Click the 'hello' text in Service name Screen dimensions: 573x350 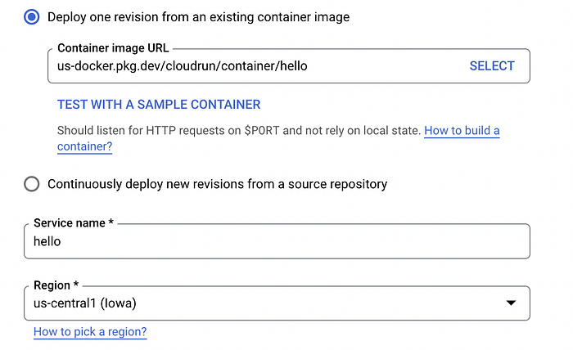tap(47, 241)
